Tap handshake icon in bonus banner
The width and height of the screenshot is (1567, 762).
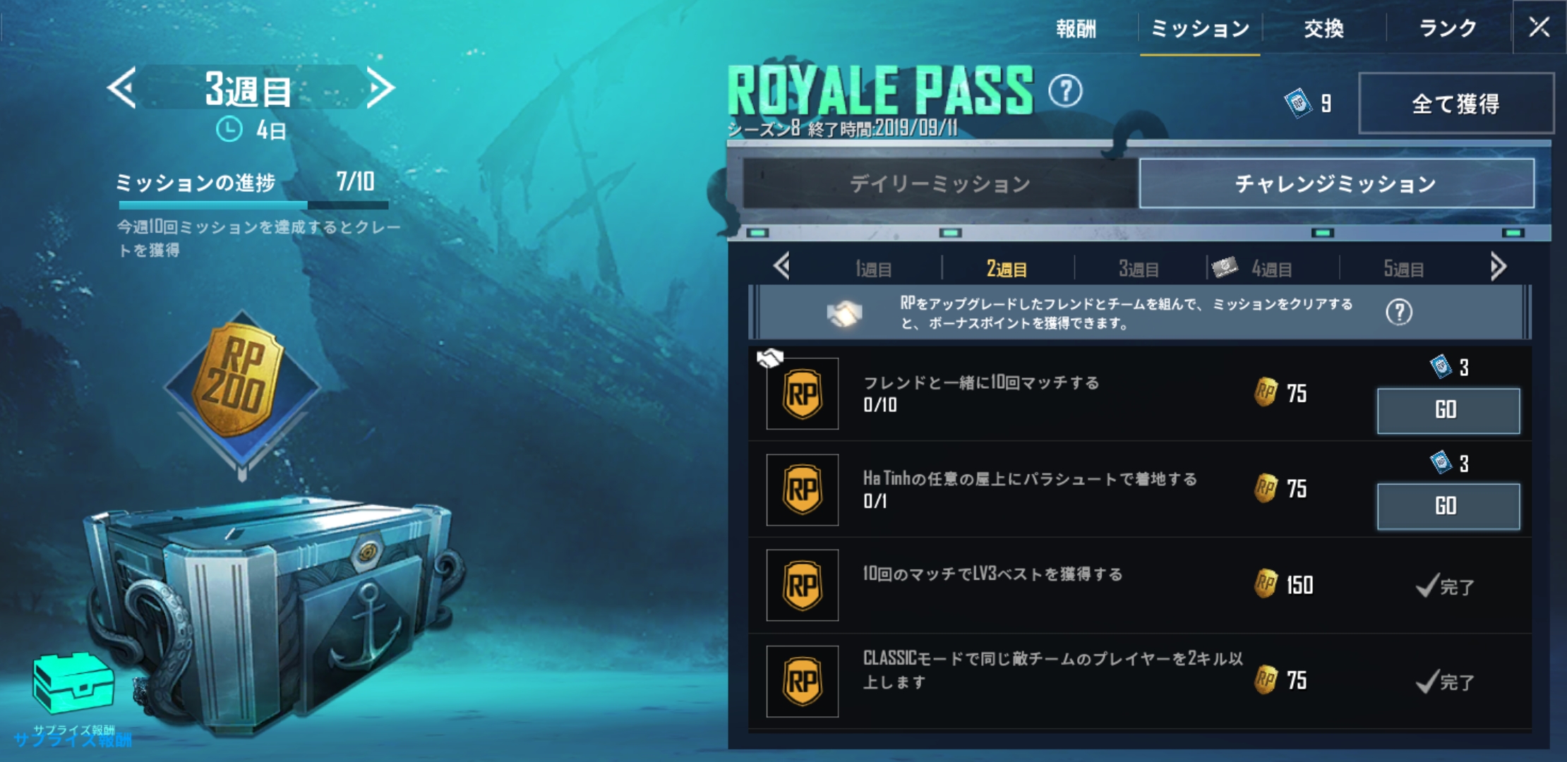845,313
